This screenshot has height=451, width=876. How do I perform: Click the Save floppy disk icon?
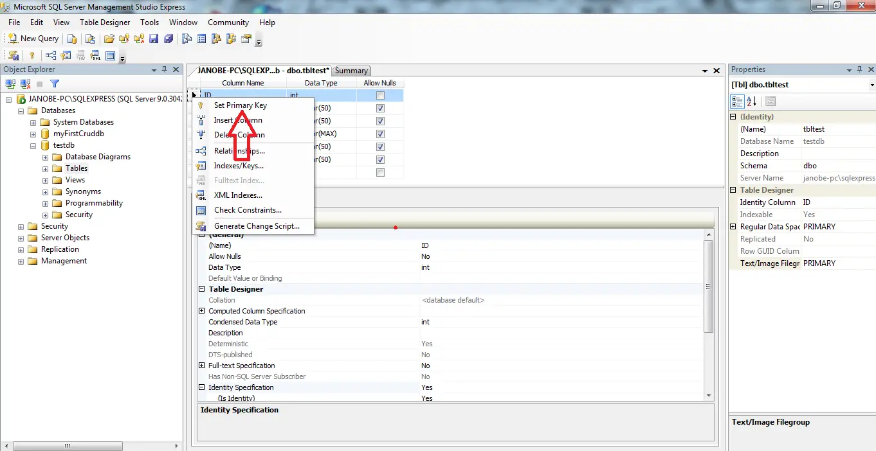pyautogui.click(x=154, y=39)
